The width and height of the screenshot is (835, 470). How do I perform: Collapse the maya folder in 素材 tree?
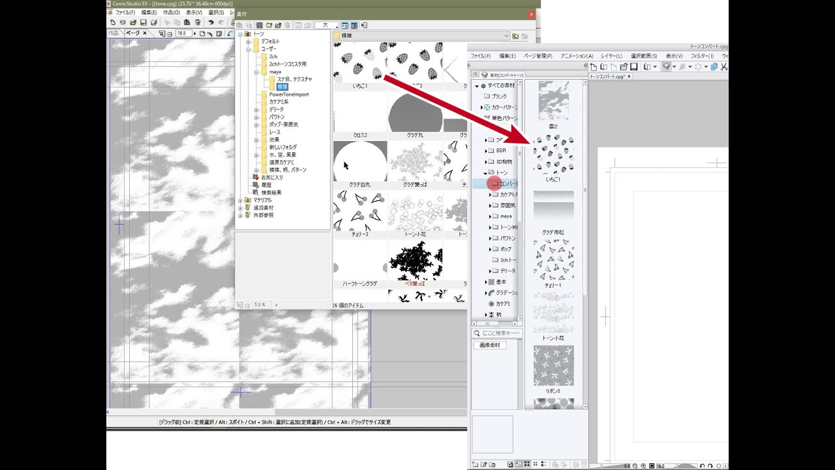coord(256,72)
